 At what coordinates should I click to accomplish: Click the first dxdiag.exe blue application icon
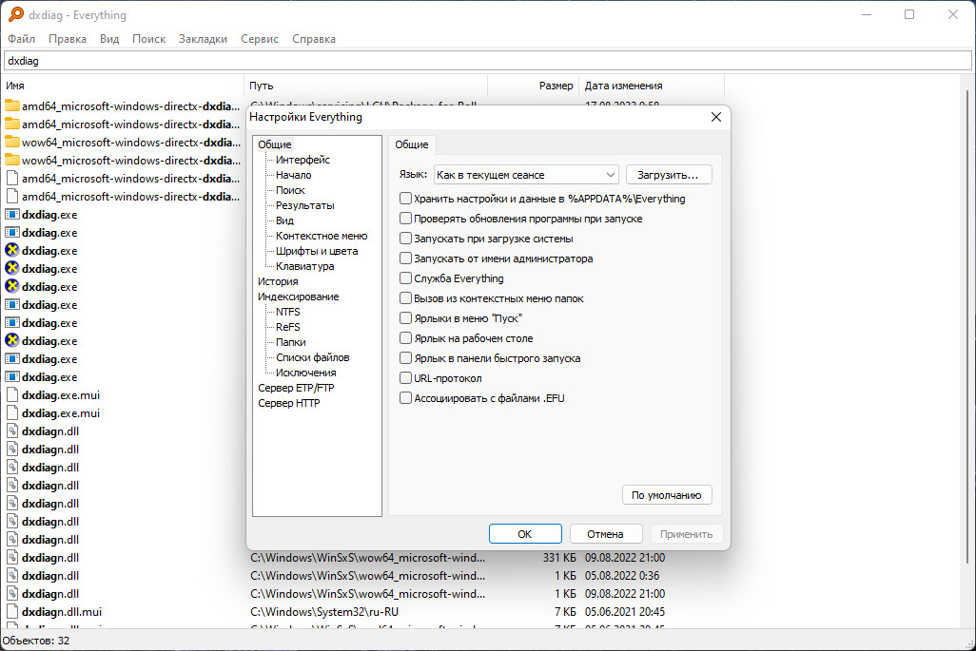(x=12, y=215)
